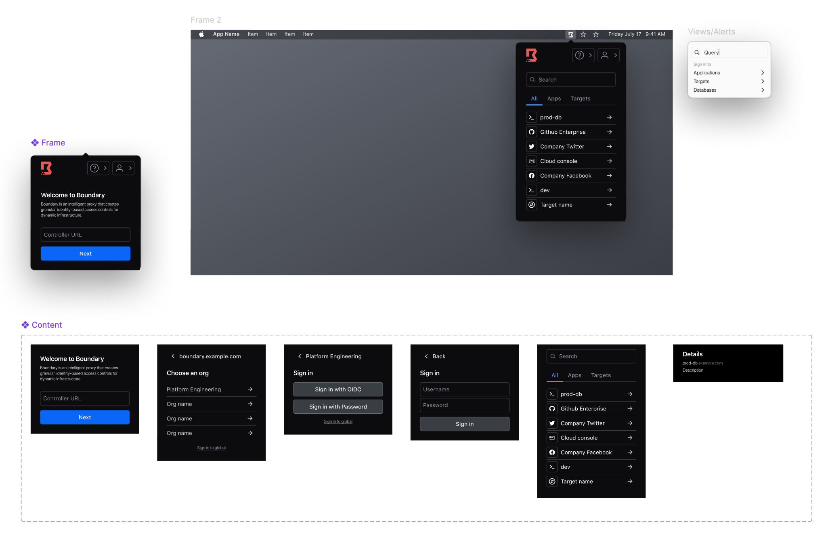The width and height of the screenshot is (830, 543).
Task: Click the compass icon beside Target name in Frame 2
Action: [x=532, y=205]
